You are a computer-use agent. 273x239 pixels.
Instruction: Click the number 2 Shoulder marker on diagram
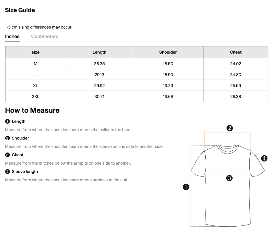click(230, 128)
